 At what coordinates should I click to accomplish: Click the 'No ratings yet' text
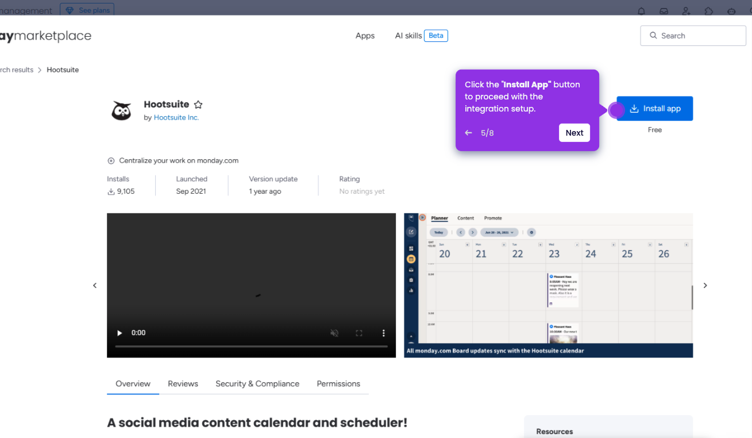[362, 191]
